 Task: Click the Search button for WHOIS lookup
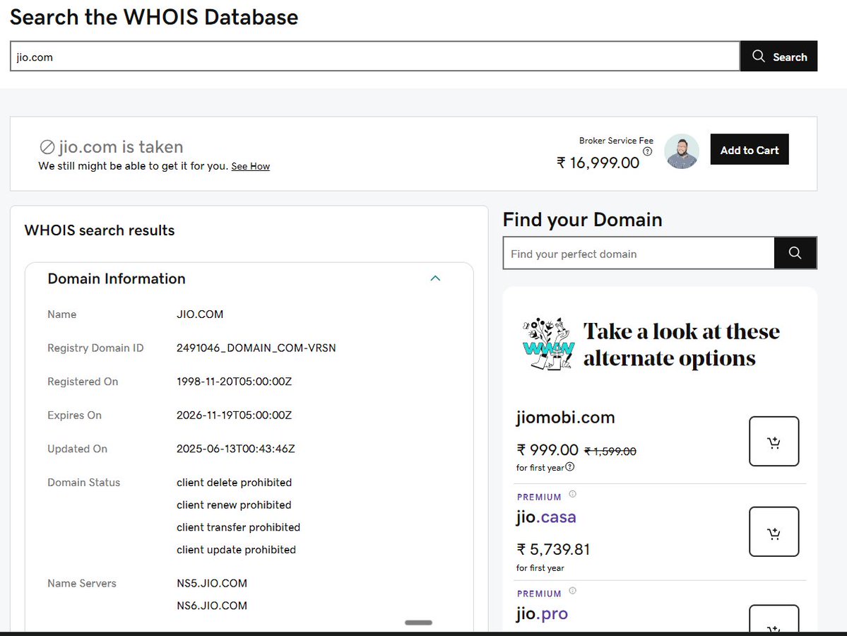pyautogui.click(x=778, y=57)
